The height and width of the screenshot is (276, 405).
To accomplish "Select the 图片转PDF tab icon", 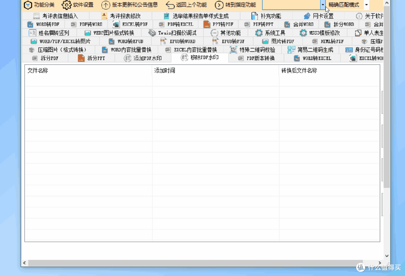I will pyautogui.click(x=265, y=42).
